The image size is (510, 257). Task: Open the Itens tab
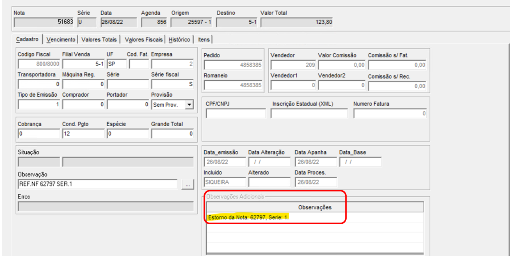tap(204, 40)
